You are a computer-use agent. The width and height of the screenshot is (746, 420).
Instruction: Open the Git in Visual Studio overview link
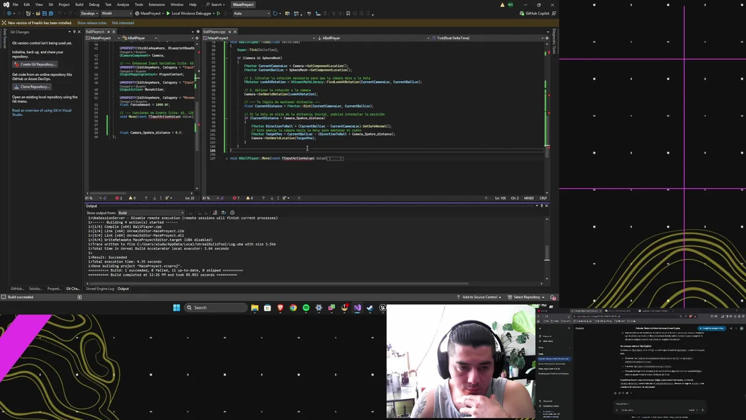[41, 112]
